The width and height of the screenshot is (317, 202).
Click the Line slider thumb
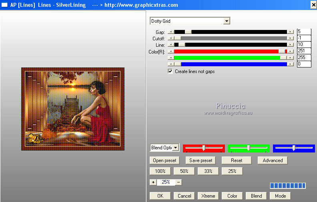click(182, 45)
